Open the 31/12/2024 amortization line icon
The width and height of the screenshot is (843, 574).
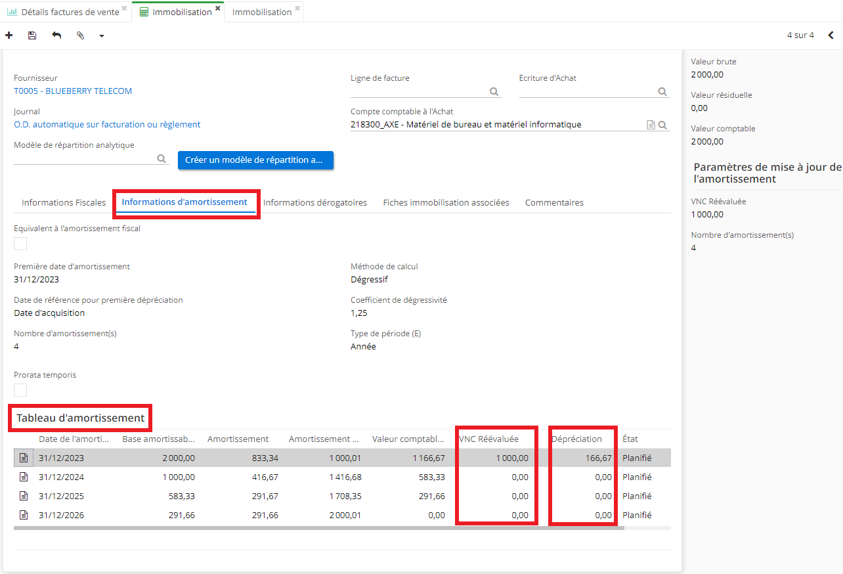coord(24,477)
